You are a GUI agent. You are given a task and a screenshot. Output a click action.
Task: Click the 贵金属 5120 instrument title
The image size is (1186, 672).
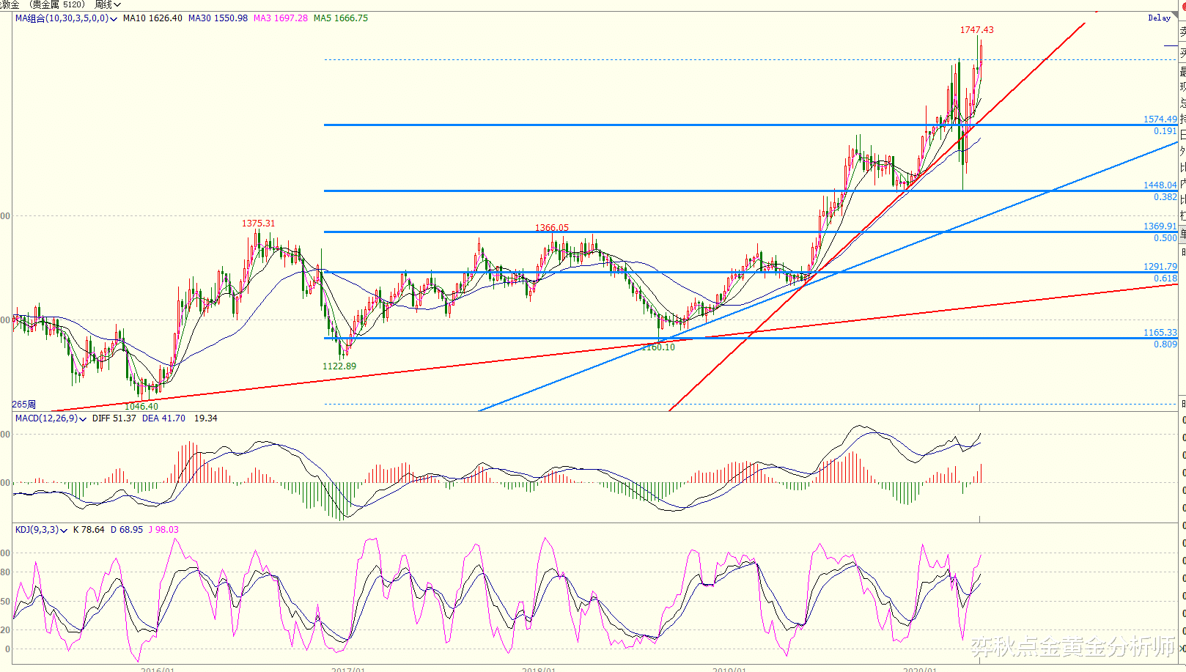coord(56,5)
